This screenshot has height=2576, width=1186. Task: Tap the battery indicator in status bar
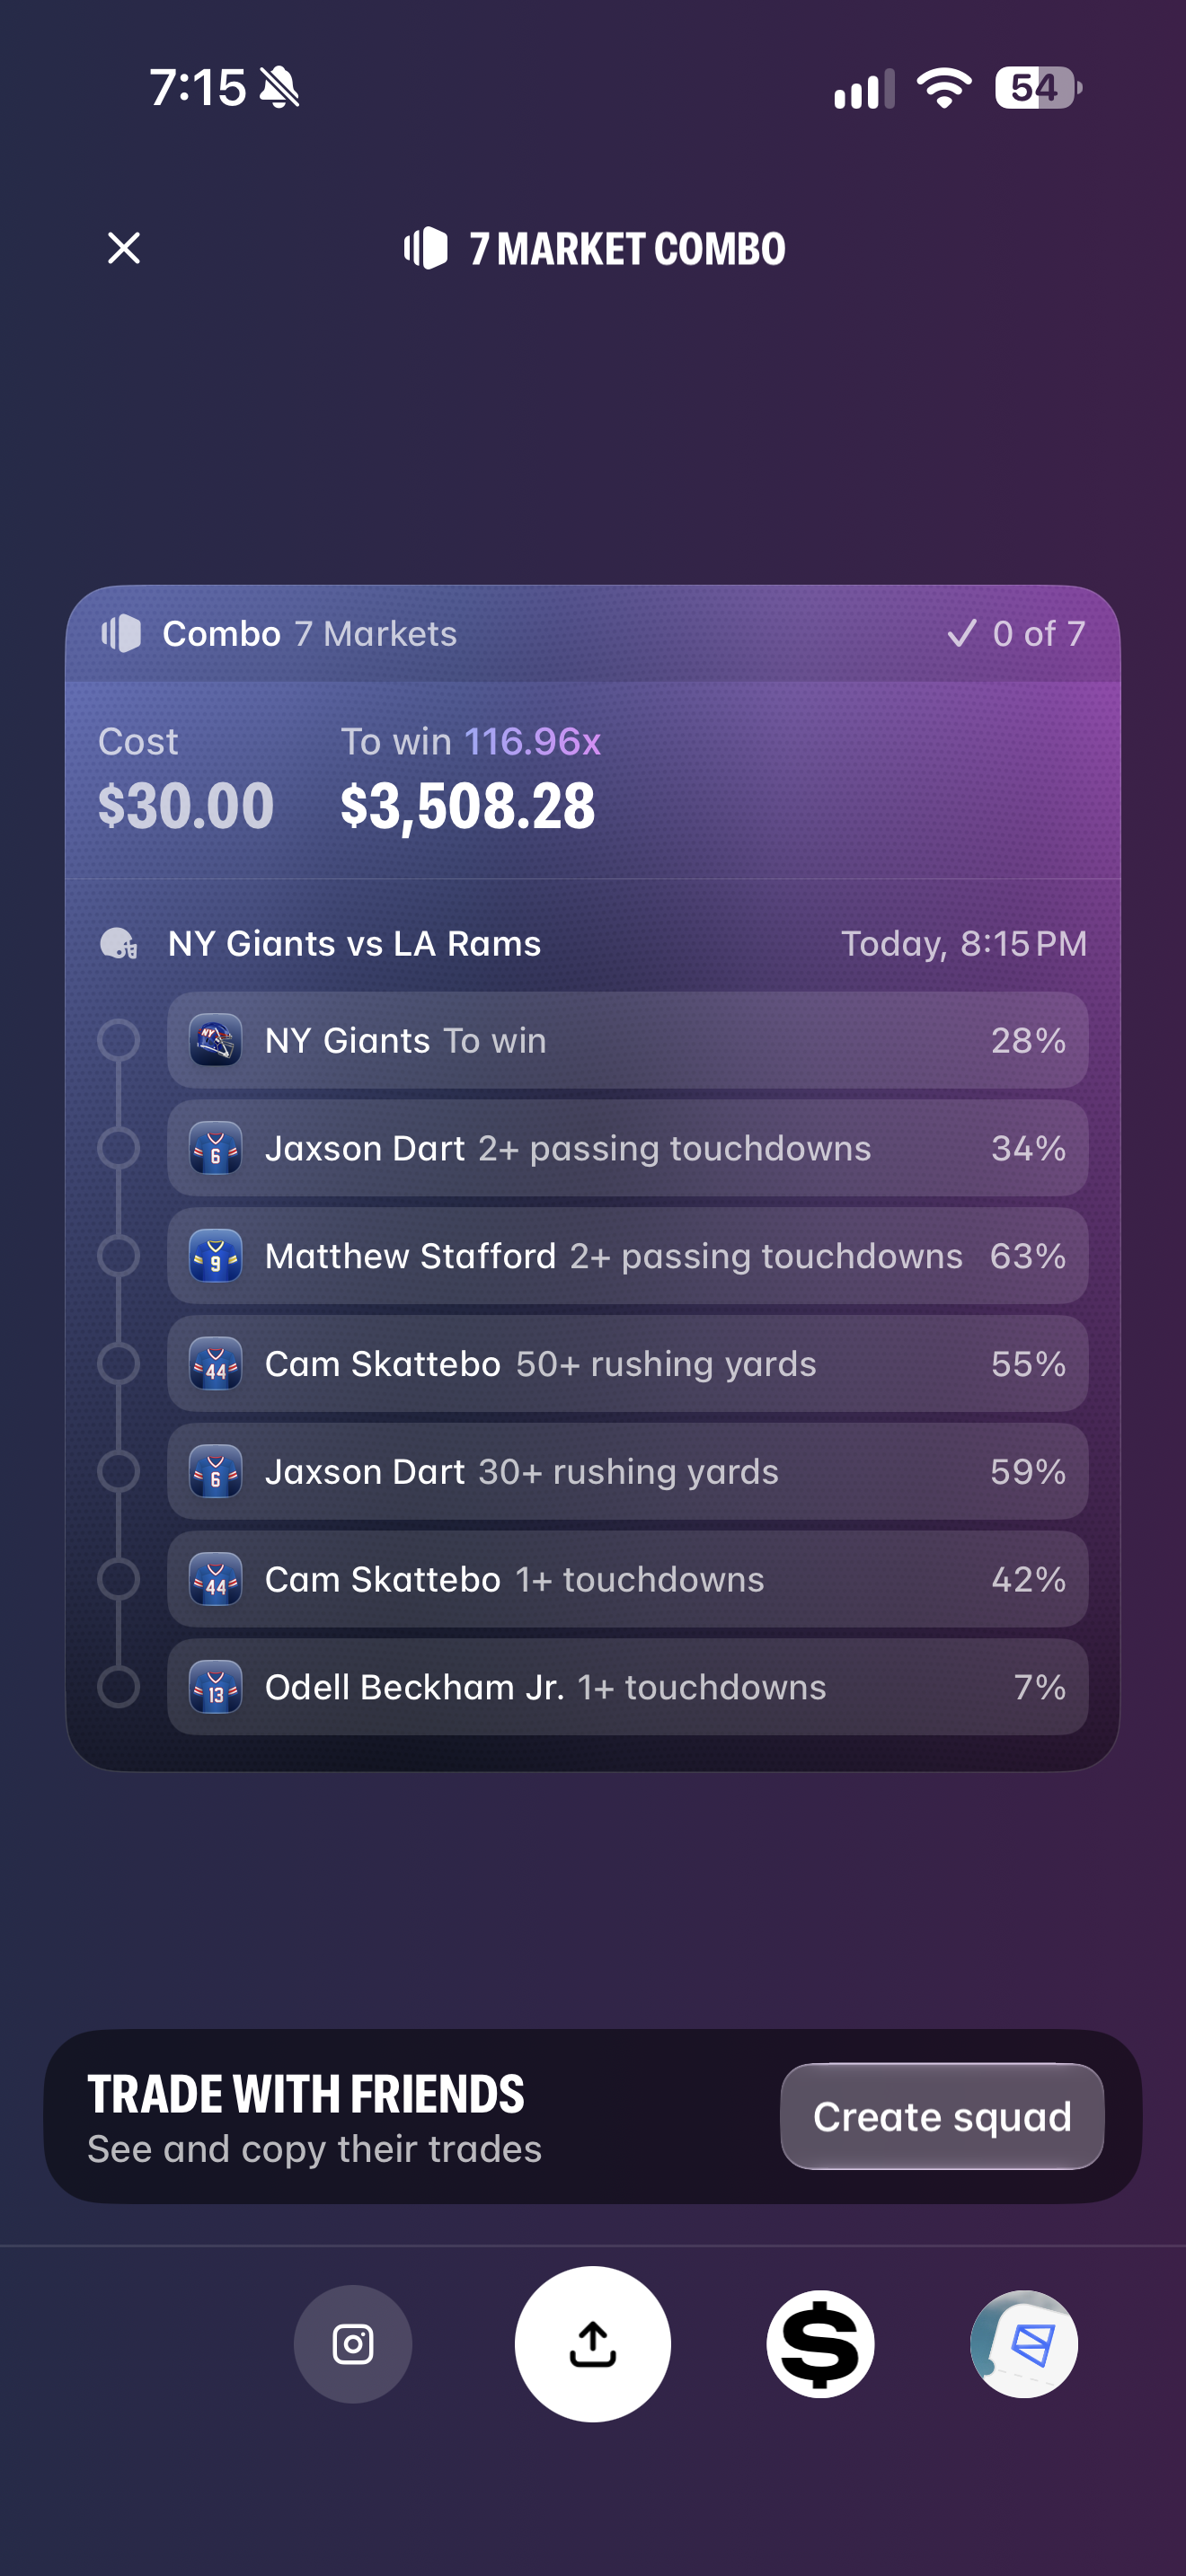click(1038, 88)
